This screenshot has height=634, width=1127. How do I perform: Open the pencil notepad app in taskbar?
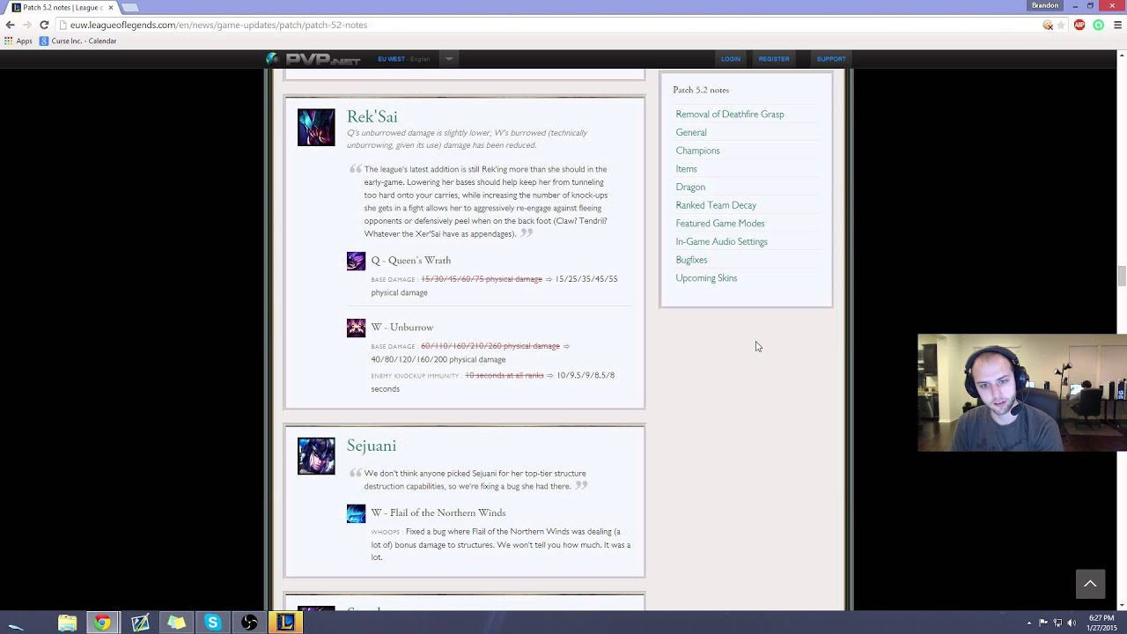pyautogui.click(x=140, y=623)
